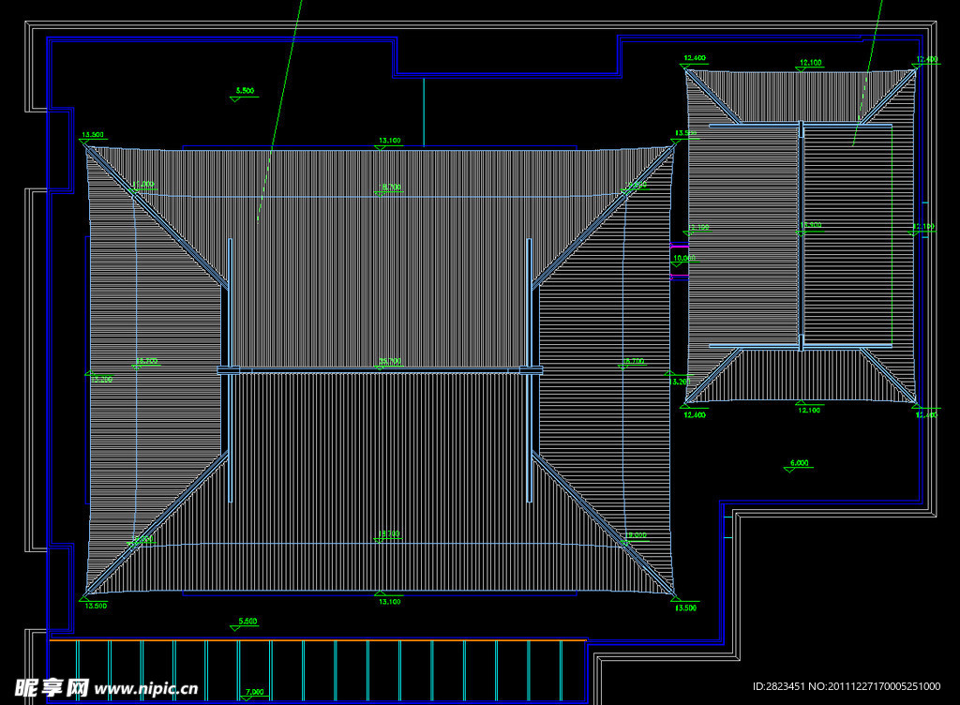Viewport: 960px width, 705px height.
Task: Click the 12.100 label on small roof top edge
Action: (809, 63)
